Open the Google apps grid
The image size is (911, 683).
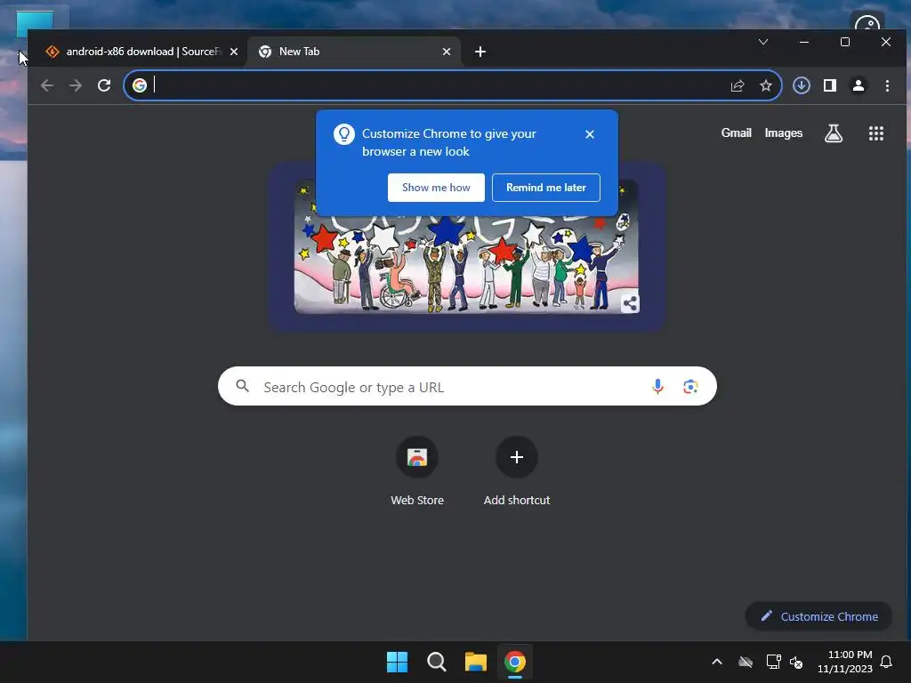pos(876,133)
